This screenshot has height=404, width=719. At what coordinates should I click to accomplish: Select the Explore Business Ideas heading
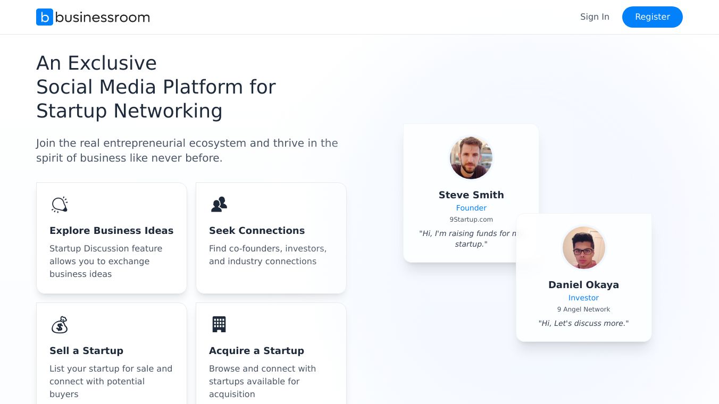click(x=111, y=231)
